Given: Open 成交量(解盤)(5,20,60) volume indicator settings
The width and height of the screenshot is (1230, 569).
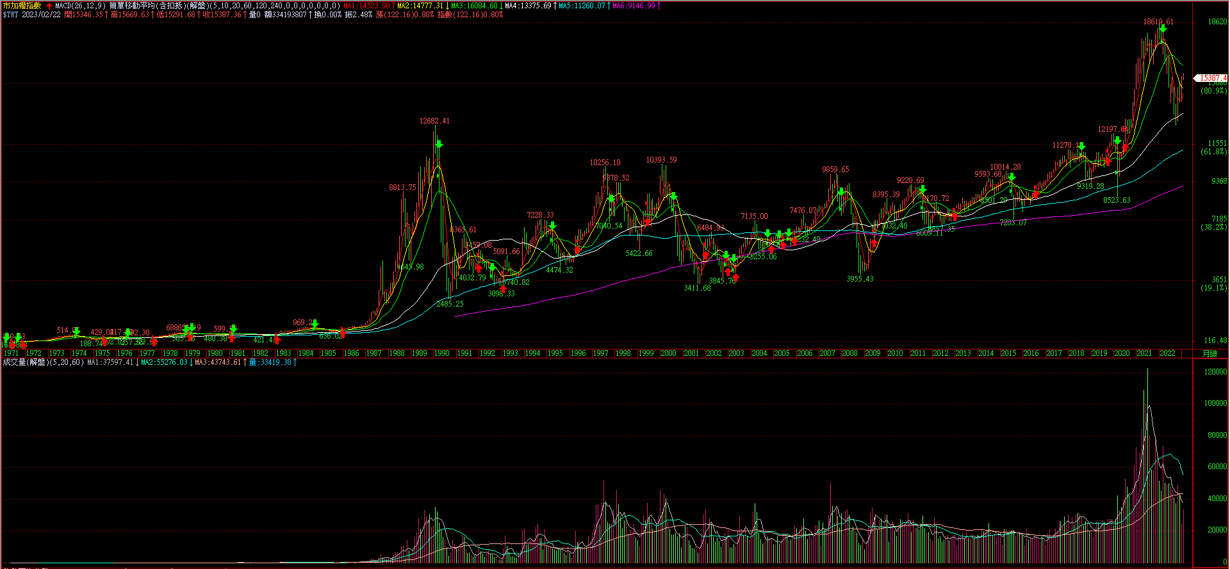Looking at the screenshot, I should [43, 362].
